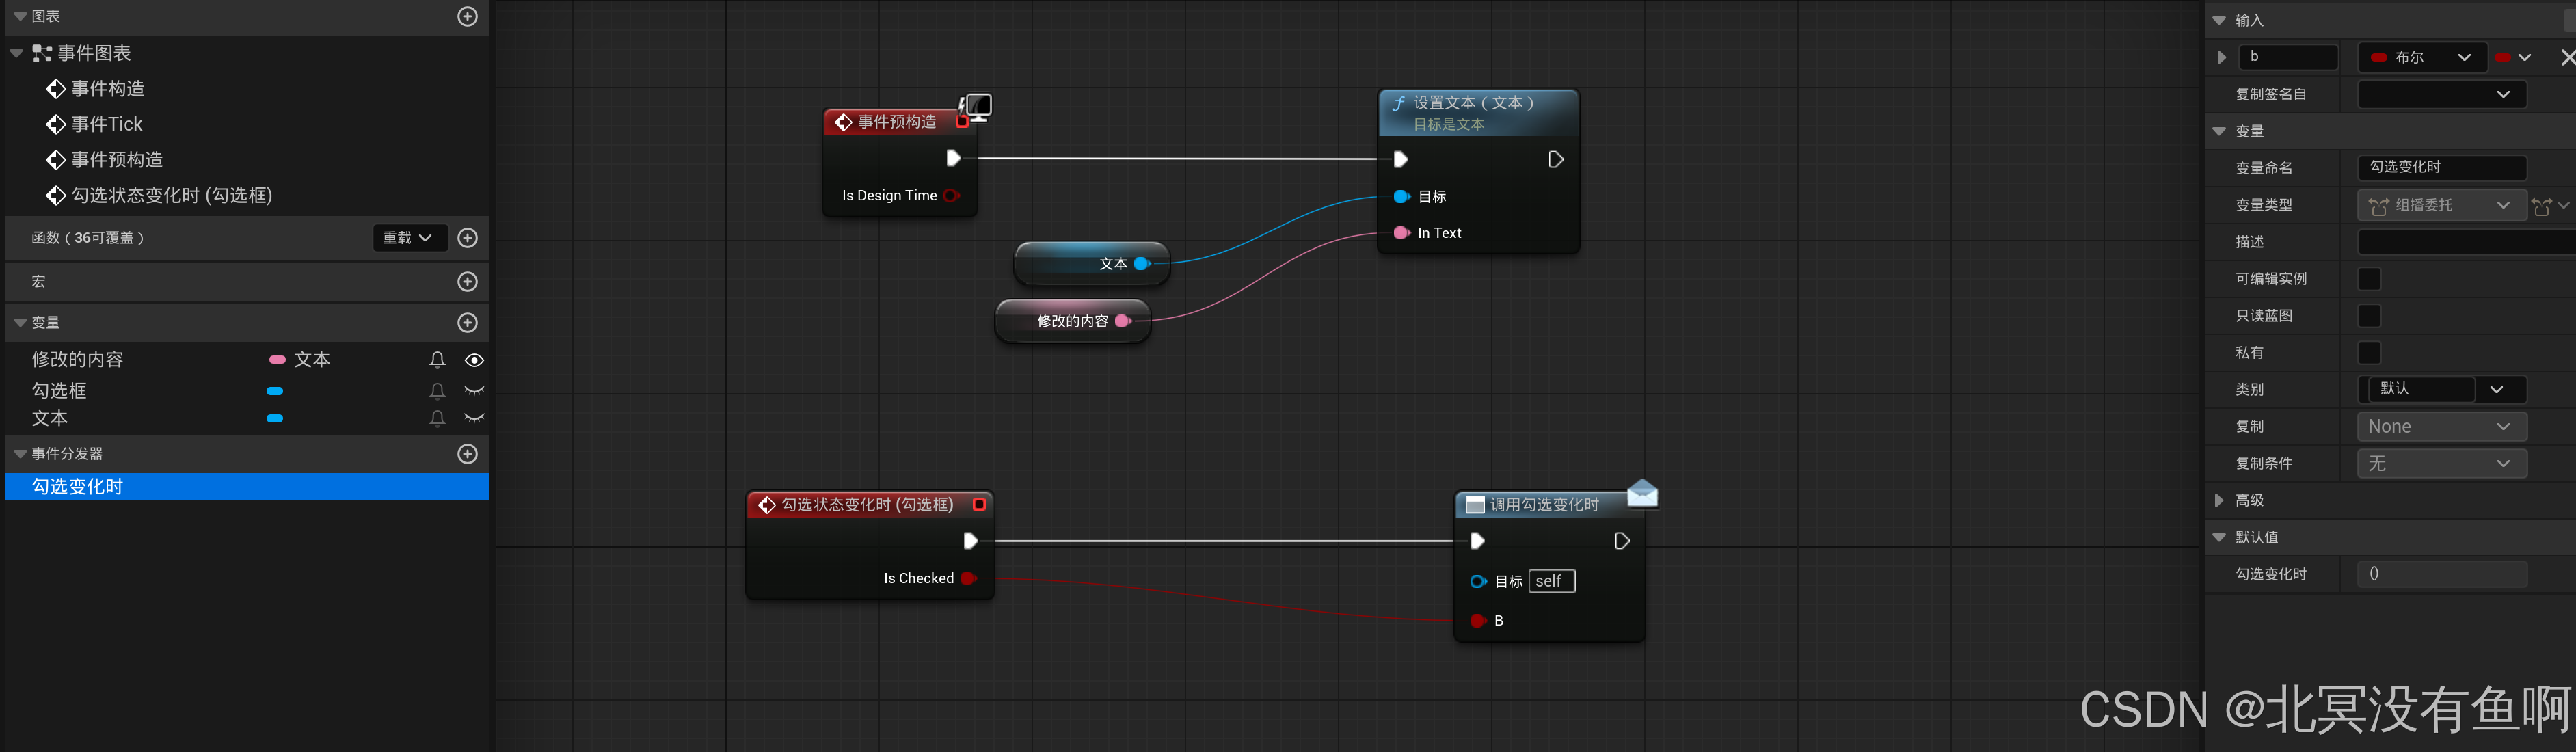Enable 只读蓝图 checkbox

[2369, 316]
